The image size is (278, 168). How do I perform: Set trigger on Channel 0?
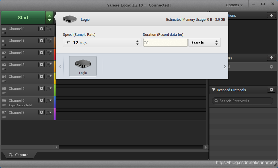tap(49, 29)
